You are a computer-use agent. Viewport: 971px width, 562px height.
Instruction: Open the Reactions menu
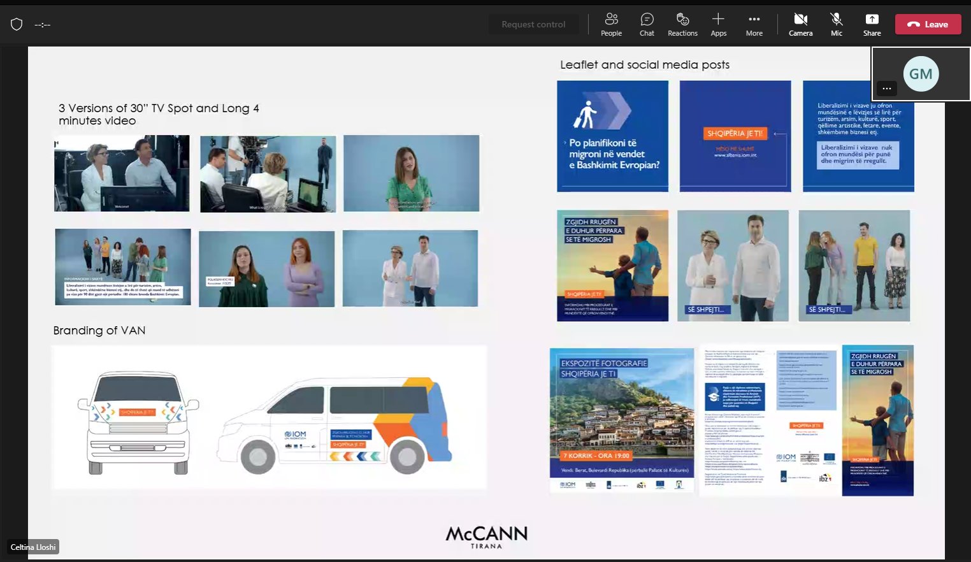tap(682, 25)
